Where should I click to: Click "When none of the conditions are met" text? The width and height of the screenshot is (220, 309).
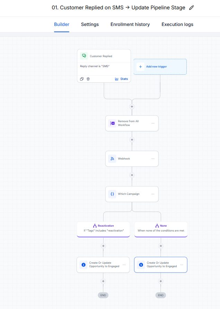(x=161, y=230)
